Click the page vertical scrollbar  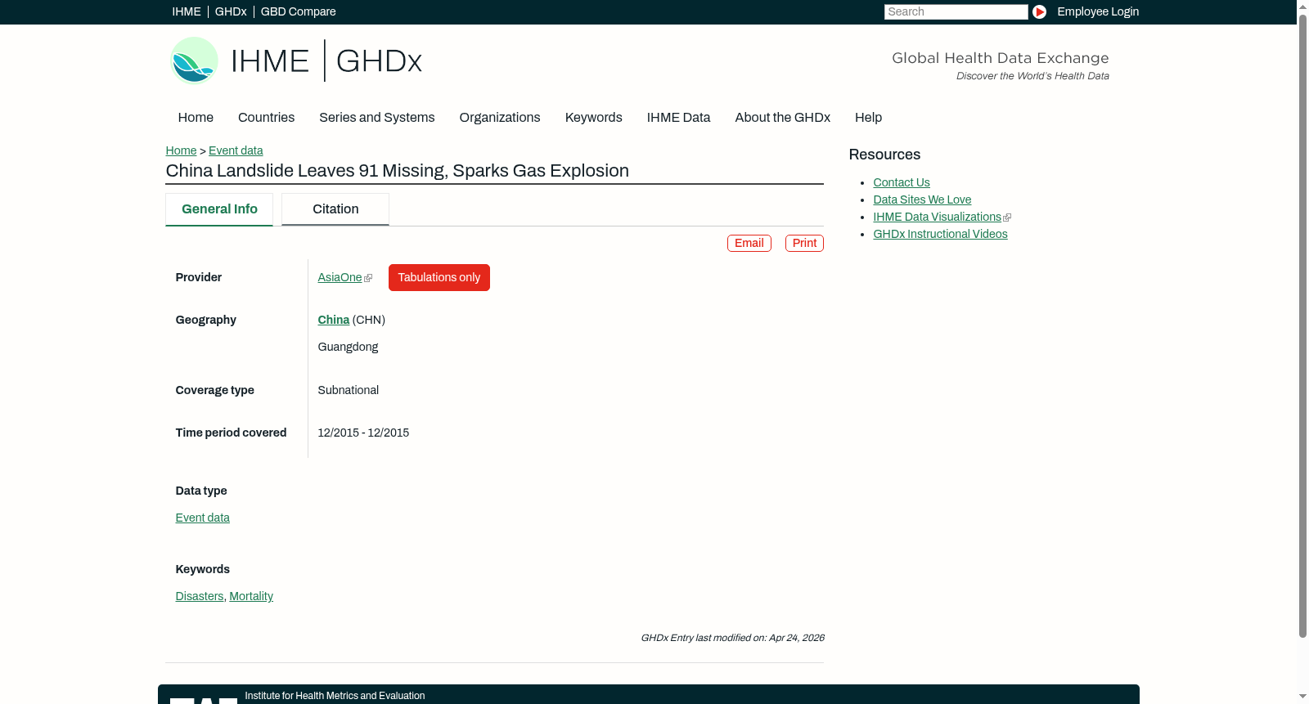pos(1302,327)
